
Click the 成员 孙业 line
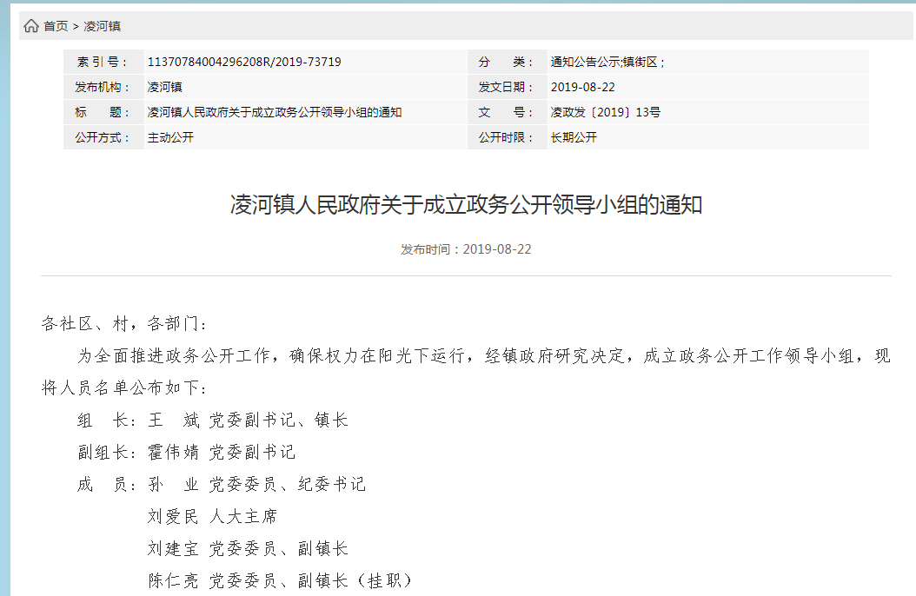222,484
